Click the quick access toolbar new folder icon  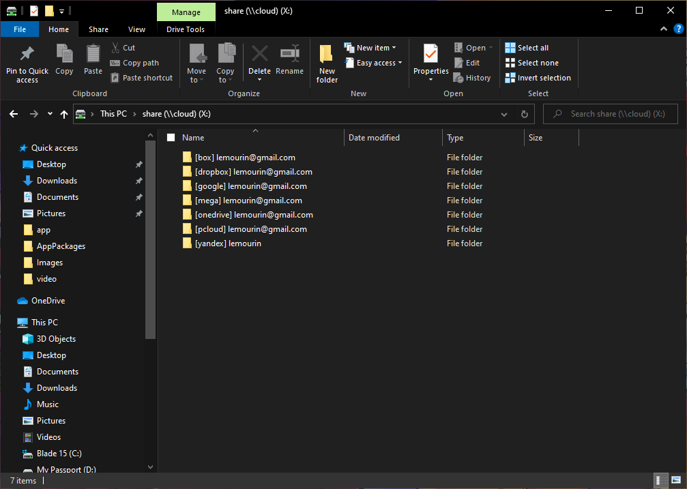click(49, 10)
